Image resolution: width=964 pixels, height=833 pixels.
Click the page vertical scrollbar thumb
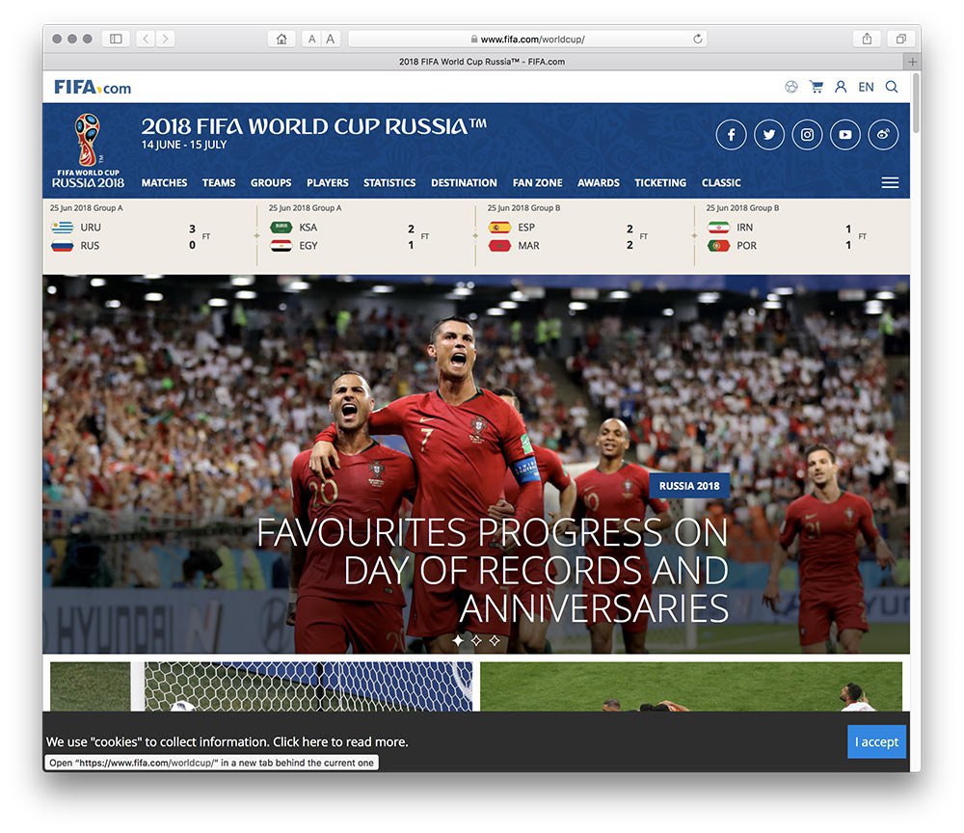click(x=916, y=103)
